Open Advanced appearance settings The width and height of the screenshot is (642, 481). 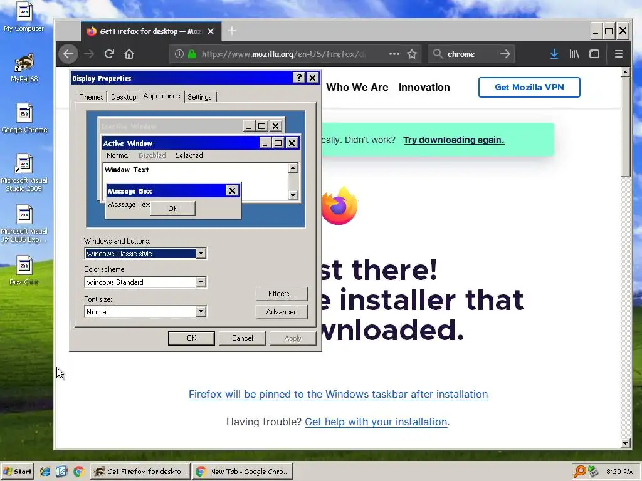[x=282, y=312]
